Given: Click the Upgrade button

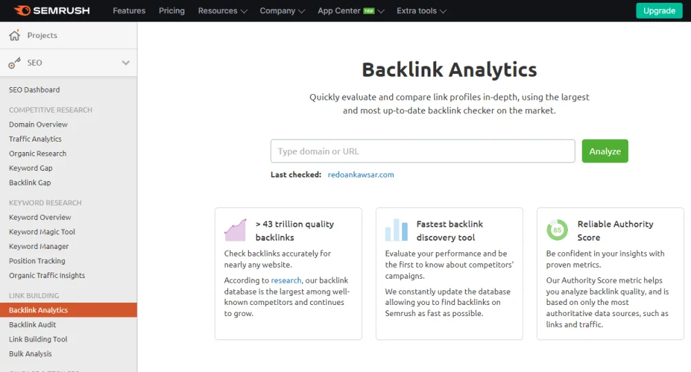Looking at the screenshot, I should (659, 10).
